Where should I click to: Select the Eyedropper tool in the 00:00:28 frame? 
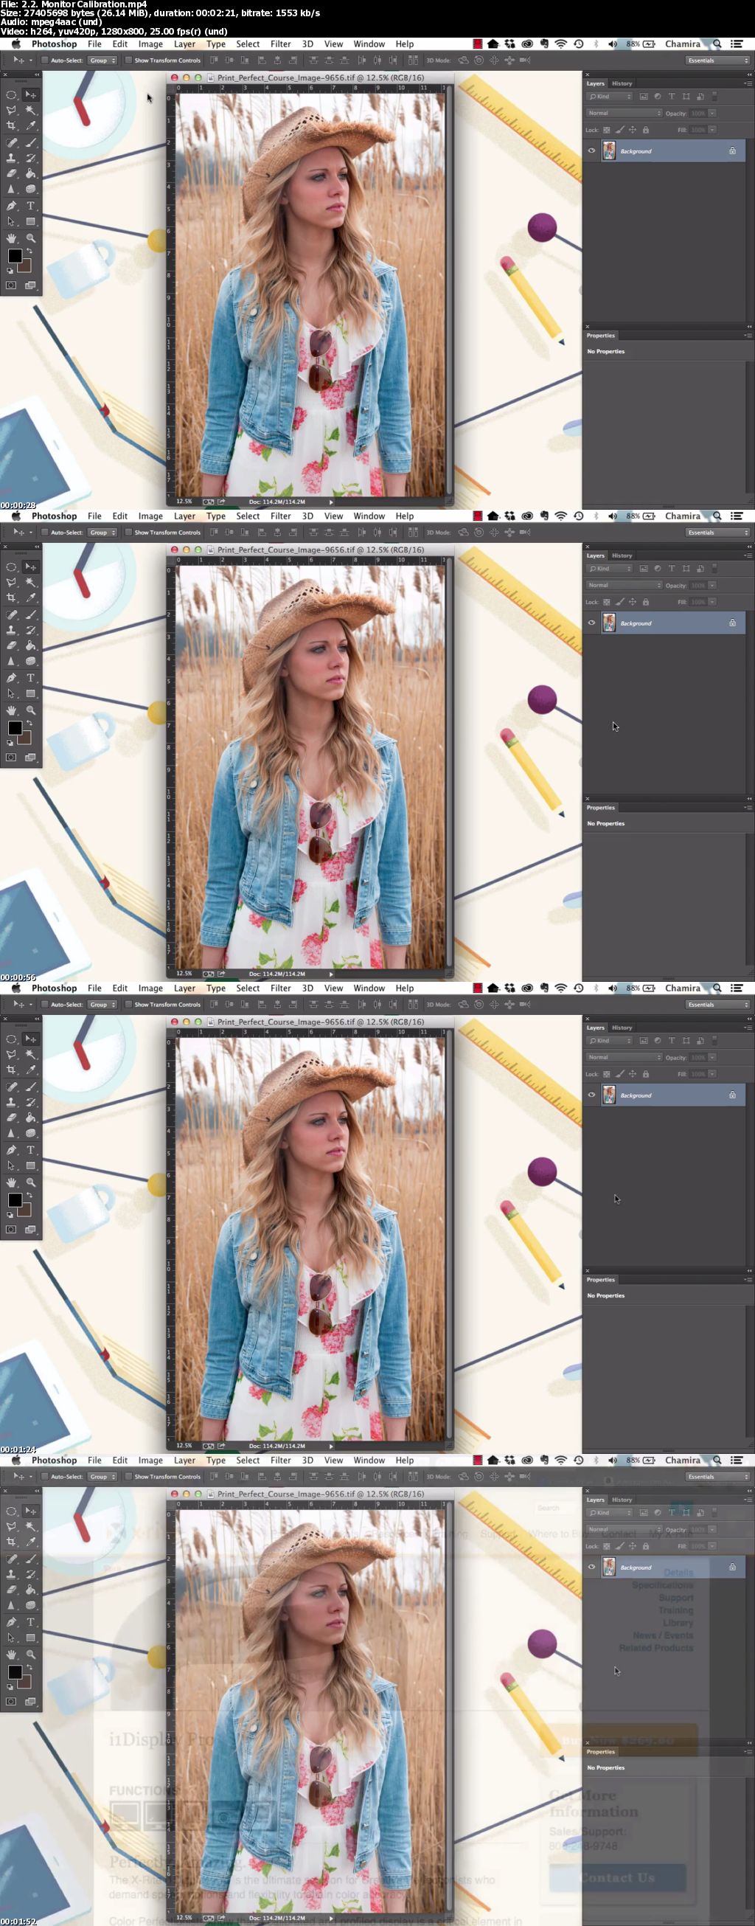click(31, 126)
